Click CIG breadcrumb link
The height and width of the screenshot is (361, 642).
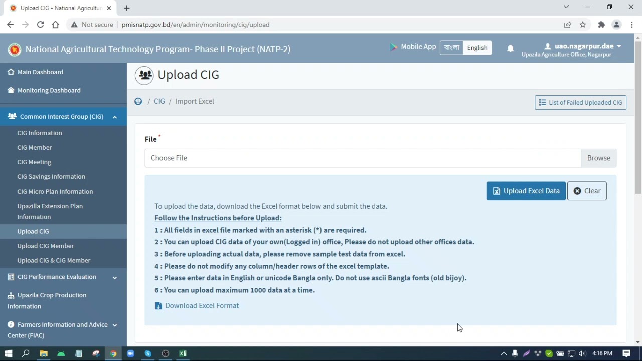point(159,101)
